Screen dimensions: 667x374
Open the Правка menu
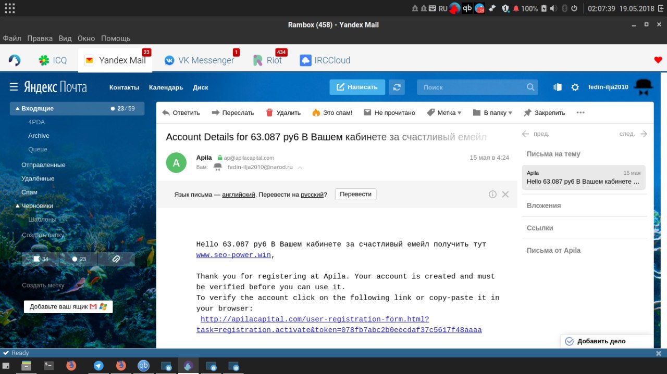40,38
